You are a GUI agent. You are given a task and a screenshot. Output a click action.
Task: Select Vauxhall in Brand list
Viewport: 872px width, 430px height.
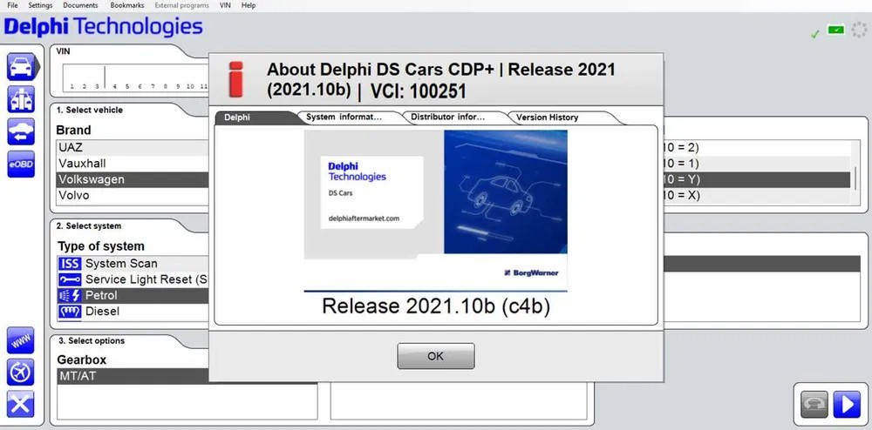[133, 164]
